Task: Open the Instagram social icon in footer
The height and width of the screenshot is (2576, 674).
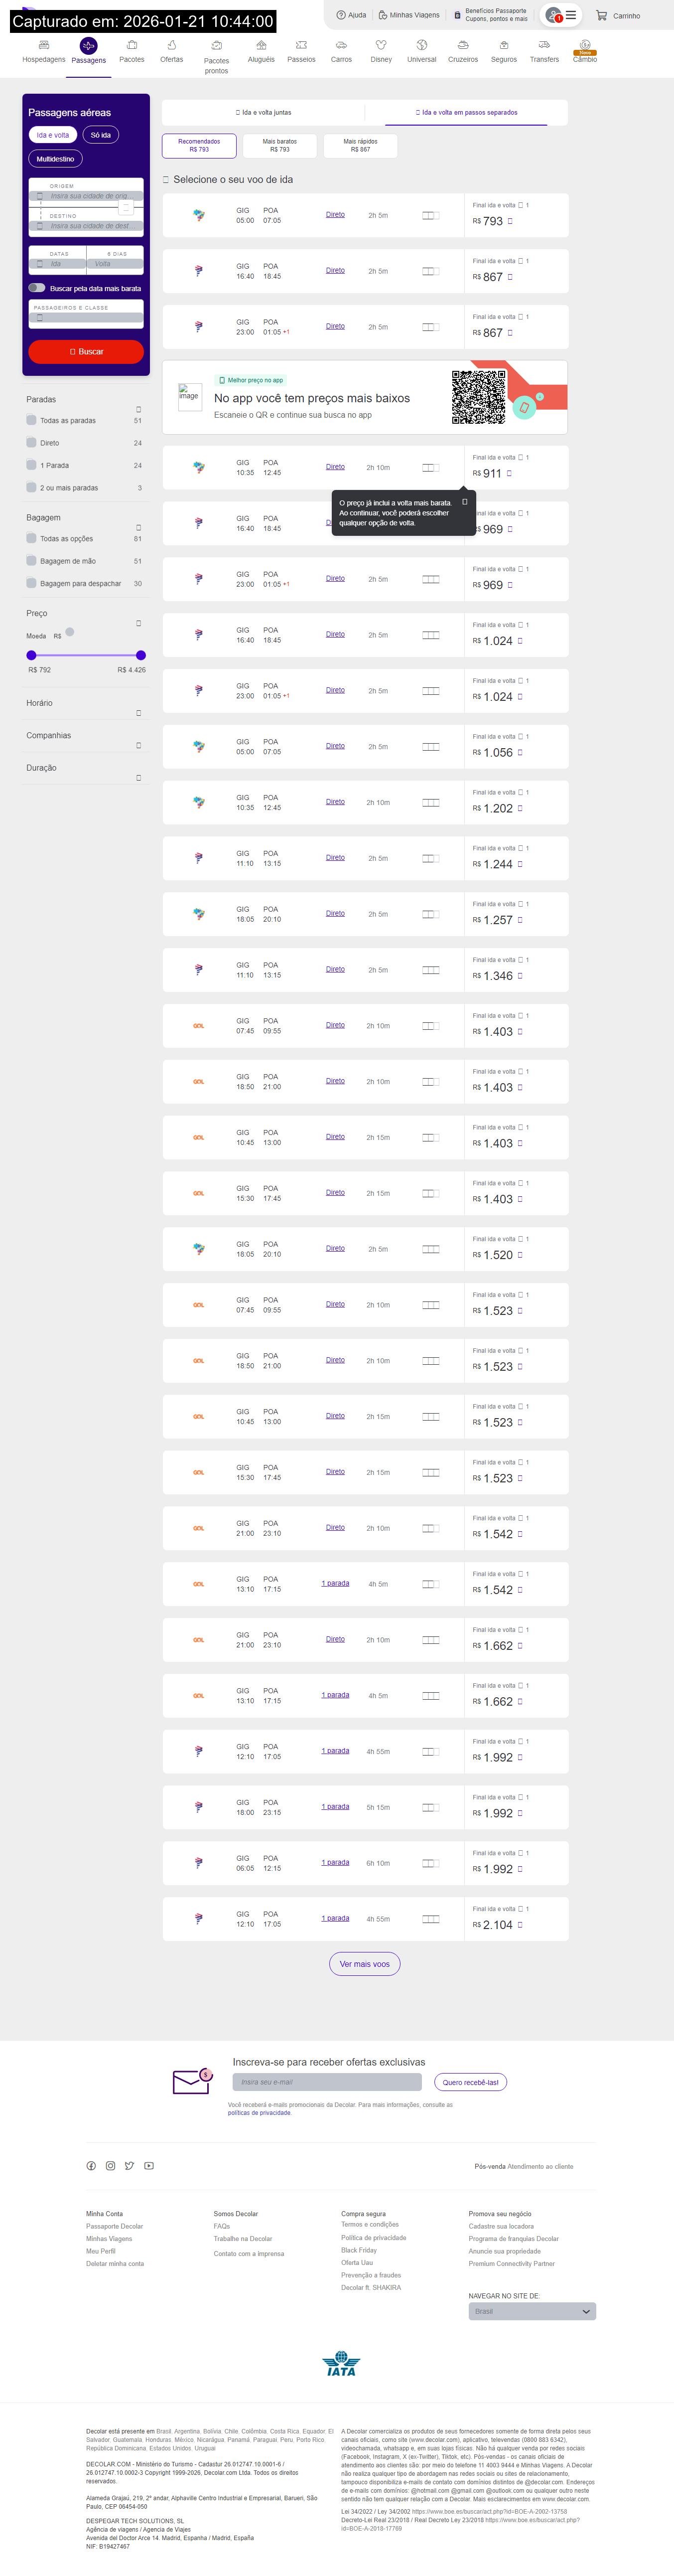Action: [110, 2166]
